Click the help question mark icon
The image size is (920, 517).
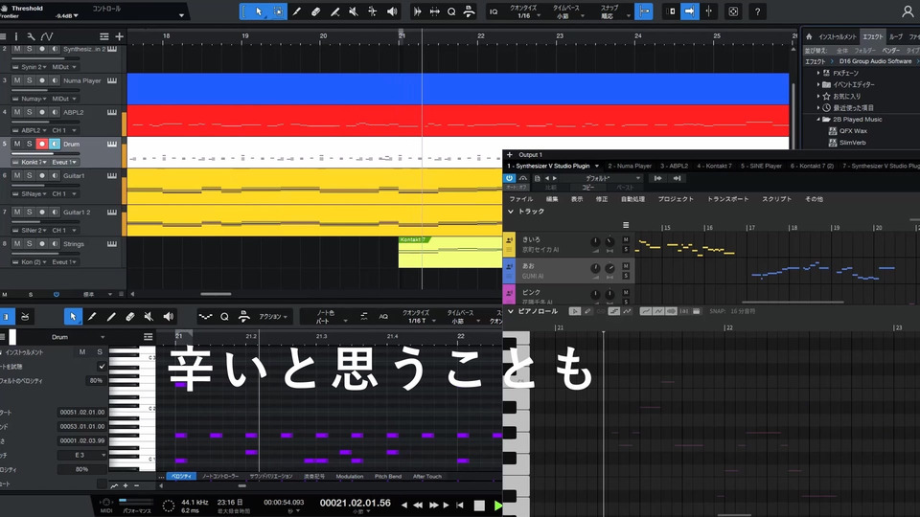(757, 11)
